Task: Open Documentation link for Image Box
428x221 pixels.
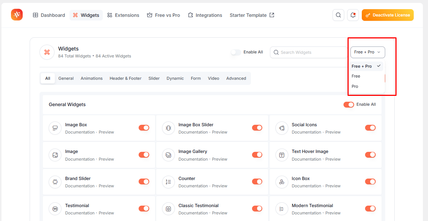Action: (x=80, y=132)
